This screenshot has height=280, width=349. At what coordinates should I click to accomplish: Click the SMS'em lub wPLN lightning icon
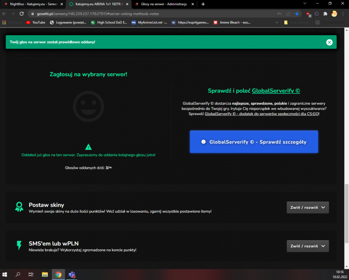point(19,245)
